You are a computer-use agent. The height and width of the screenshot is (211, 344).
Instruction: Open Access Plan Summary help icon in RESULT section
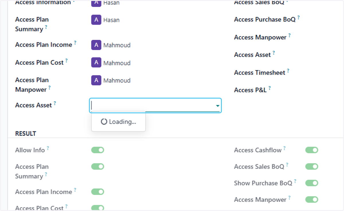[x=46, y=174]
